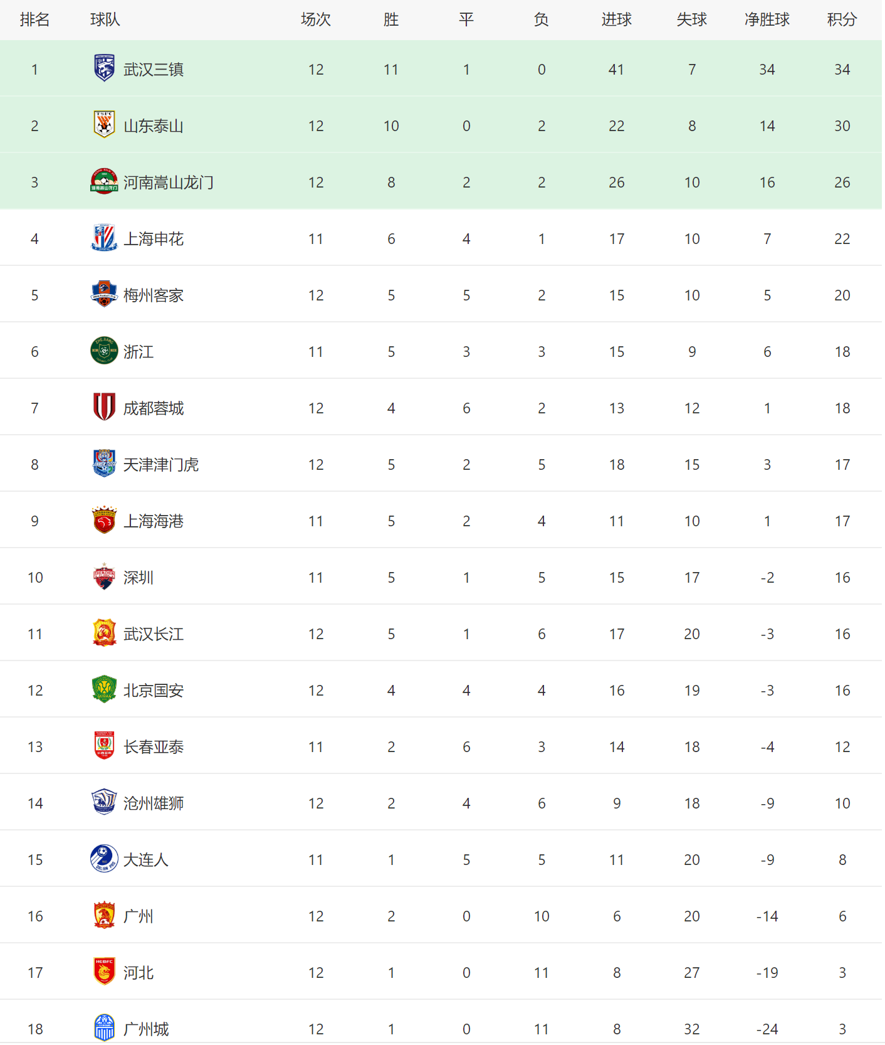Open the 大连人 blue round logo
The height and width of the screenshot is (1045, 885).
point(104,859)
